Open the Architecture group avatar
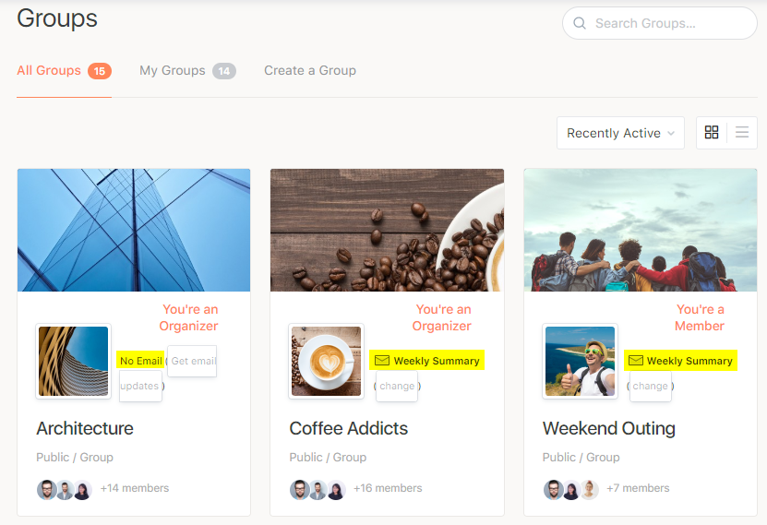The width and height of the screenshot is (767, 525). [x=73, y=361]
